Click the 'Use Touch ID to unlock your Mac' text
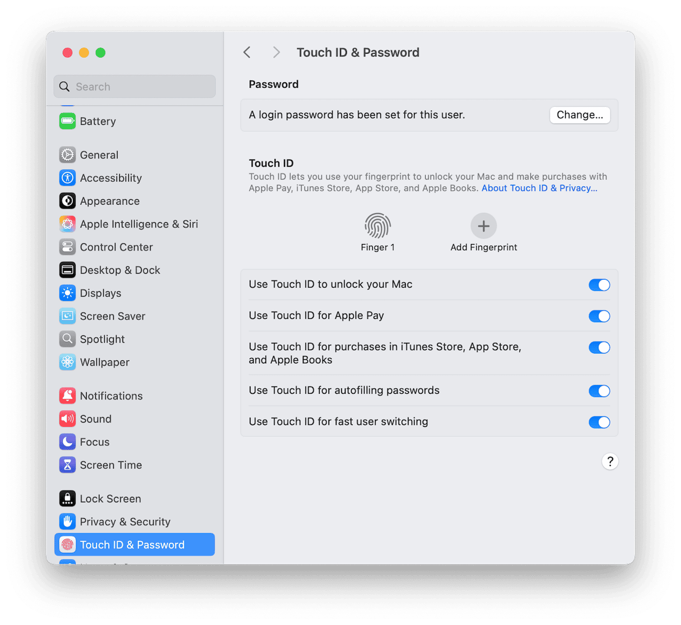Viewport: 681px width, 625px height. pos(330,284)
